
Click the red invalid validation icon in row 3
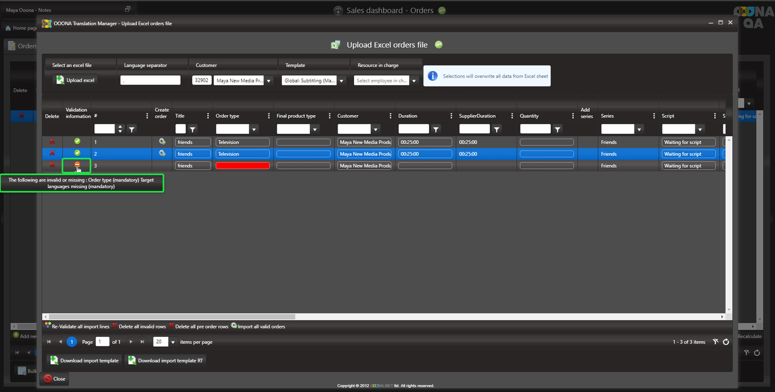pos(77,165)
